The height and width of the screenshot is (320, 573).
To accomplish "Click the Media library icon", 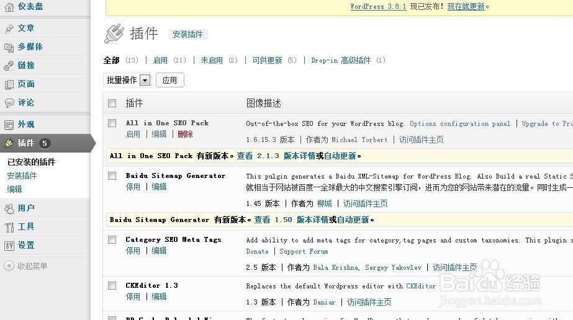I will click(9, 47).
